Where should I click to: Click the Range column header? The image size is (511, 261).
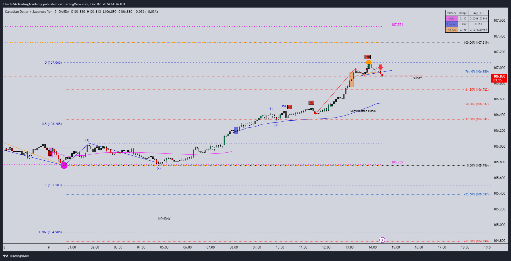[463, 13]
